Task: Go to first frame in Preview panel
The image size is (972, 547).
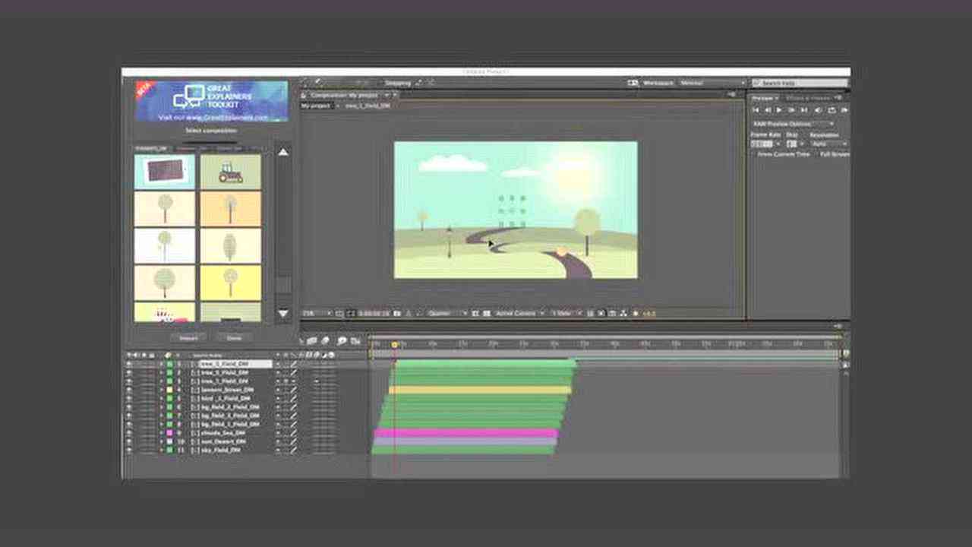Action: (x=756, y=110)
